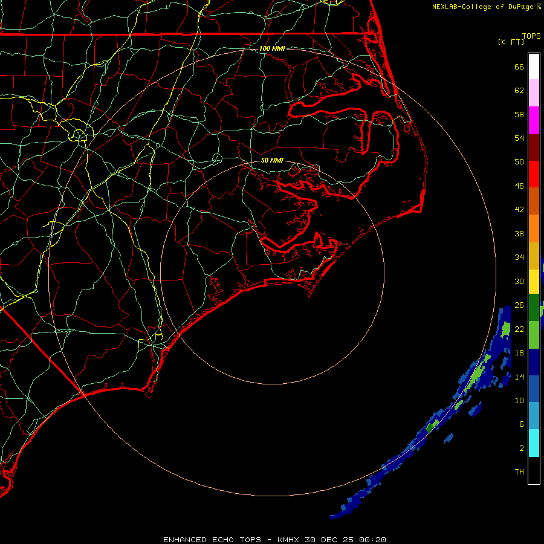Click the light blue legend swatch
The height and width of the screenshot is (544, 544).
click(534, 416)
